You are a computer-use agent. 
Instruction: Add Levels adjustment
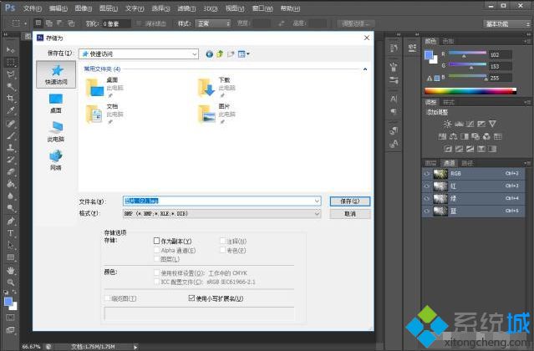(459, 124)
